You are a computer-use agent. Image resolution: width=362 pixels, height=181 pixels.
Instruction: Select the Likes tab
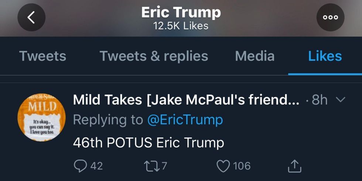coord(325,56)
